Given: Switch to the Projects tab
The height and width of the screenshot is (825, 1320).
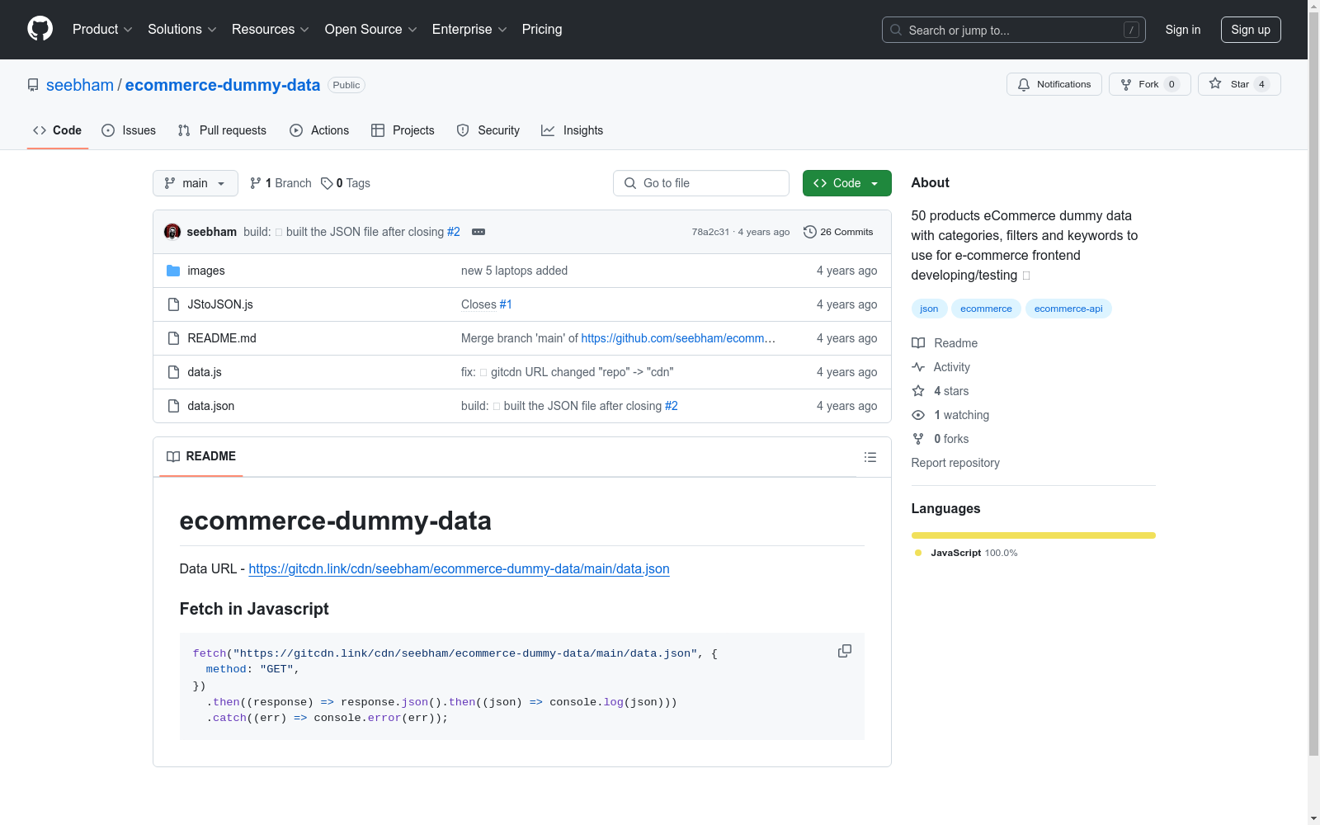Looking at the screenshot, I should (x=403, y=130).
